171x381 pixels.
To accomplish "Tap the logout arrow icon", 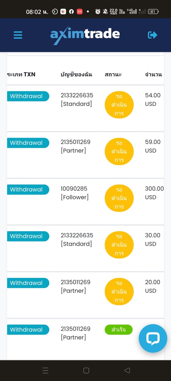I will 152,35.
